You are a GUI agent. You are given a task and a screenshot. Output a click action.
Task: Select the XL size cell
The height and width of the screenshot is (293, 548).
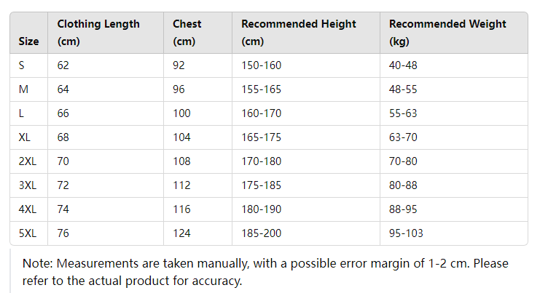[25, 137]
